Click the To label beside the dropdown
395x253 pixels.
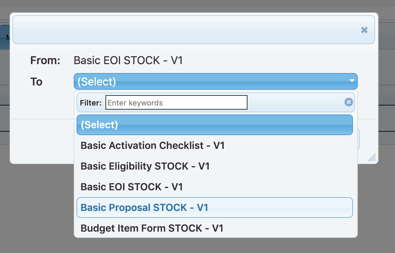click(x=37, y=82)
